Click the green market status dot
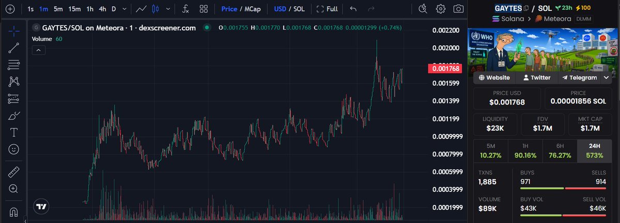 pos(207,27)
